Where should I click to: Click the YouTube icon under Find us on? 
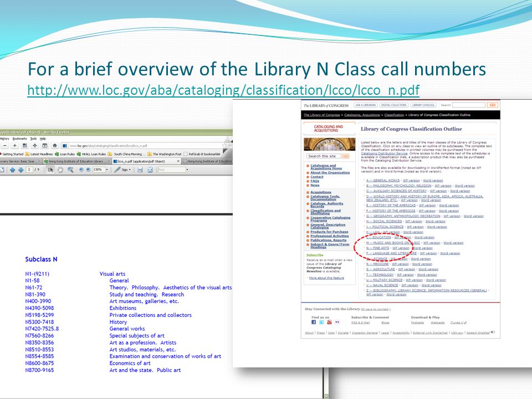[329, 323]
